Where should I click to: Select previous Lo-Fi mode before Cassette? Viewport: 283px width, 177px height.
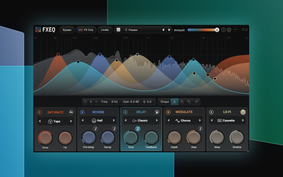click(x=212, y=120)
